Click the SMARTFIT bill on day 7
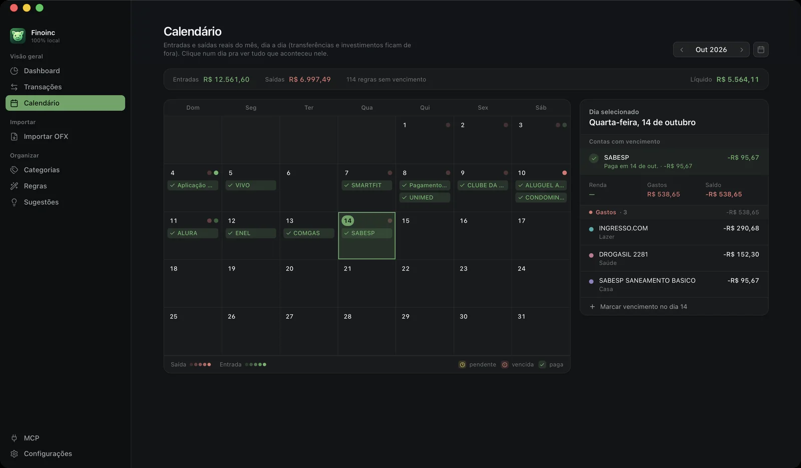Viewport: 801px width, 468px height. coord(366,185)
